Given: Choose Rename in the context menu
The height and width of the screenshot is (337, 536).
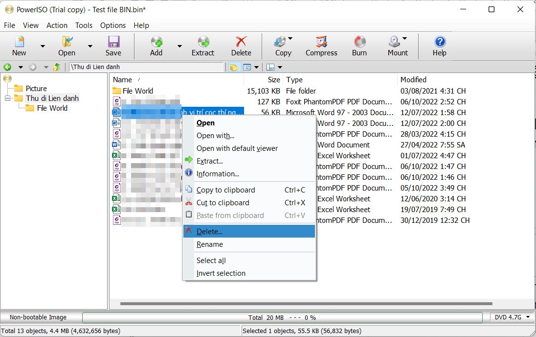Looking at the screenshot, I should point(249,244).
